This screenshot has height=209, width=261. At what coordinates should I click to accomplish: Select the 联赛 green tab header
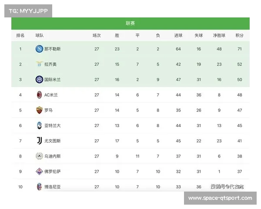pos(130,24)
